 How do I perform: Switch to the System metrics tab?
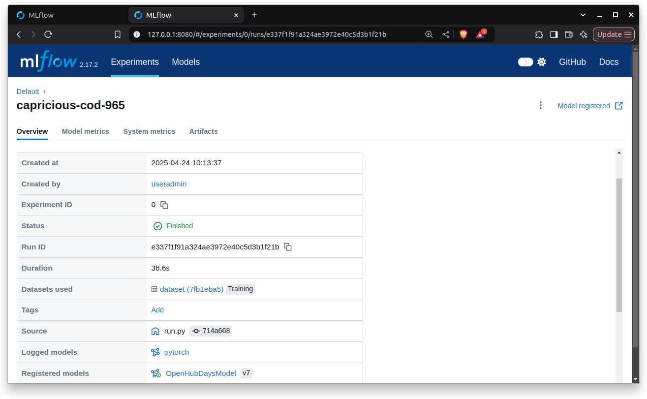[149, 131]
